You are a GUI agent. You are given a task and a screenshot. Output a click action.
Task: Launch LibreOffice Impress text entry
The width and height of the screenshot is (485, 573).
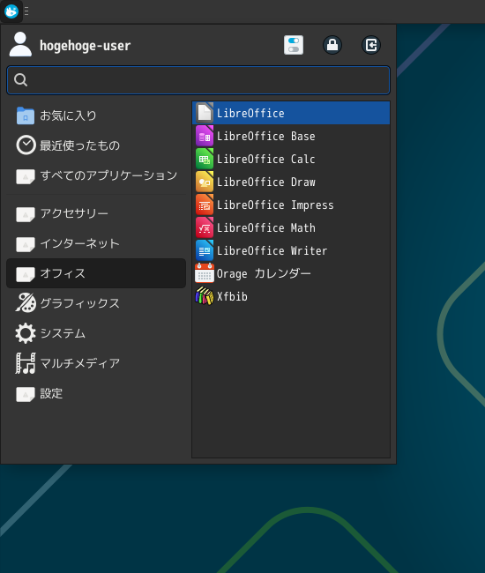point(275,205)
